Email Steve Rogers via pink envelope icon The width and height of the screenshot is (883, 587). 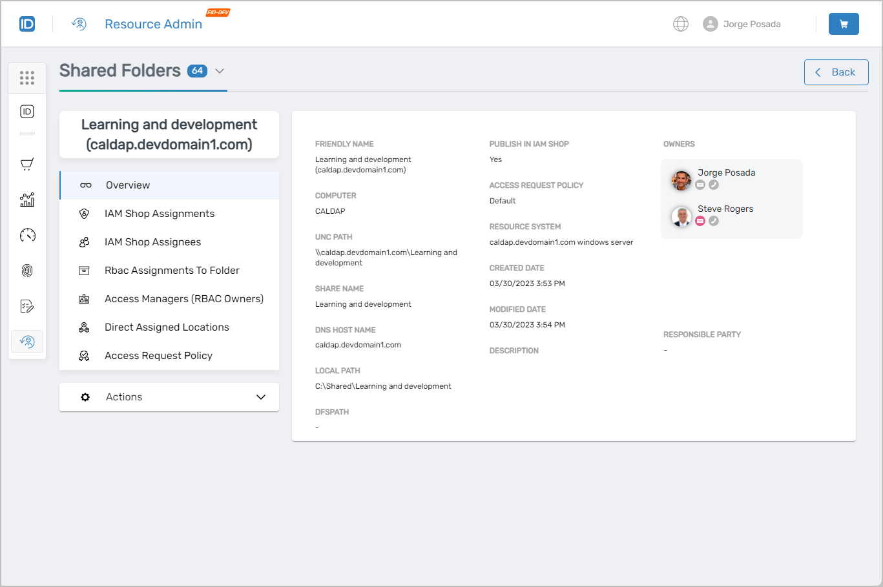(x=700, y=220)
